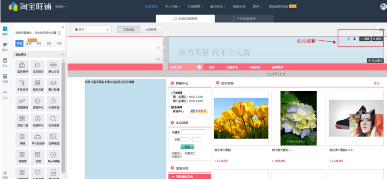Viewport: 387px width, 180px height.
Task: Open the 首页 page selector dropdown
Action: click(92, 30)
